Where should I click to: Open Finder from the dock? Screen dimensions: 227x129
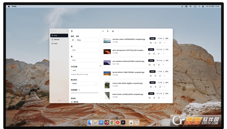pos(90,122)
